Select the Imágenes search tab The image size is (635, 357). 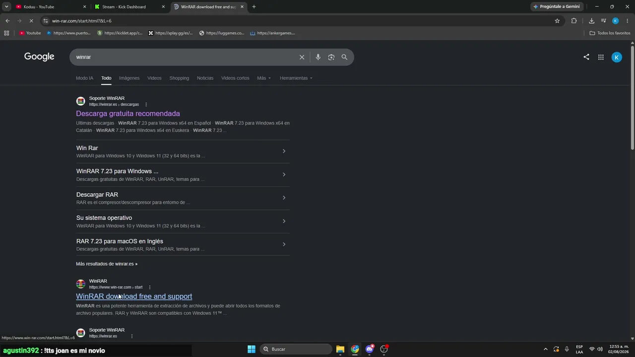[x=129, y=78]
